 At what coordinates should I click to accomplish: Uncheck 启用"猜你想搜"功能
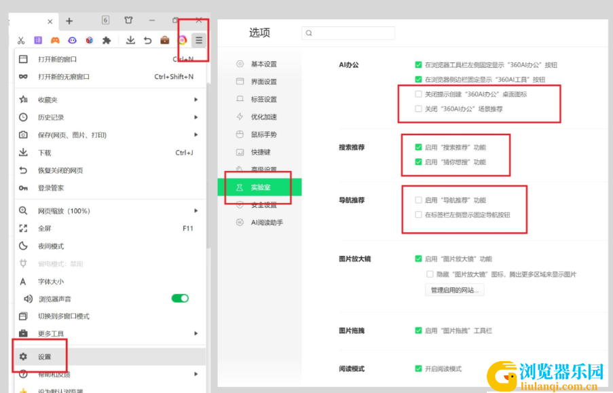point(418,162)
